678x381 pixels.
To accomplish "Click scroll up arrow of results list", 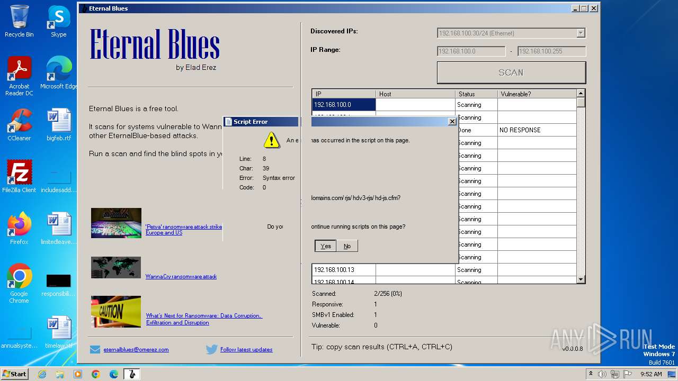I will pos(581,94).
